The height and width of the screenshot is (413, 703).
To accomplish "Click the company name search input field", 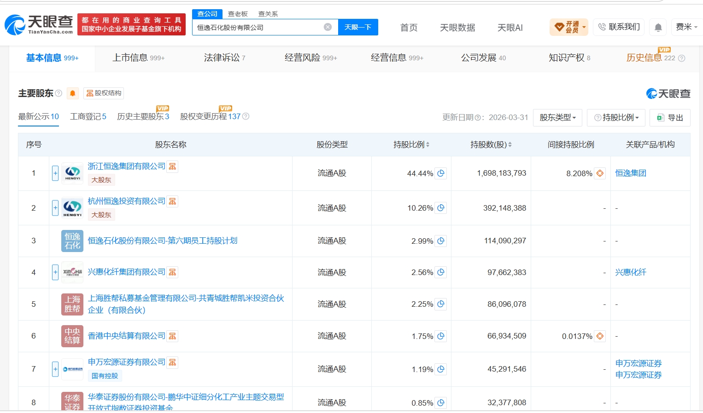I will (x=258, y=27).
